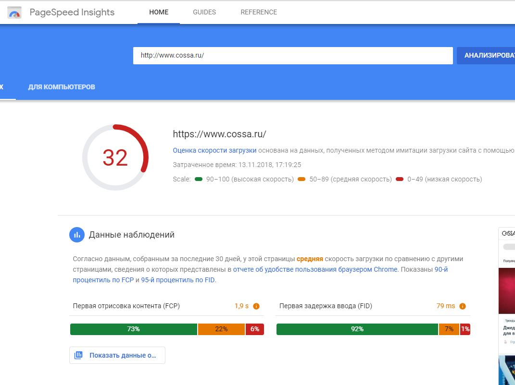The height and width of the screenshot is (385, 515).
Task: Click the Данные наблюдений heading
Action: (x=131, y=235)
